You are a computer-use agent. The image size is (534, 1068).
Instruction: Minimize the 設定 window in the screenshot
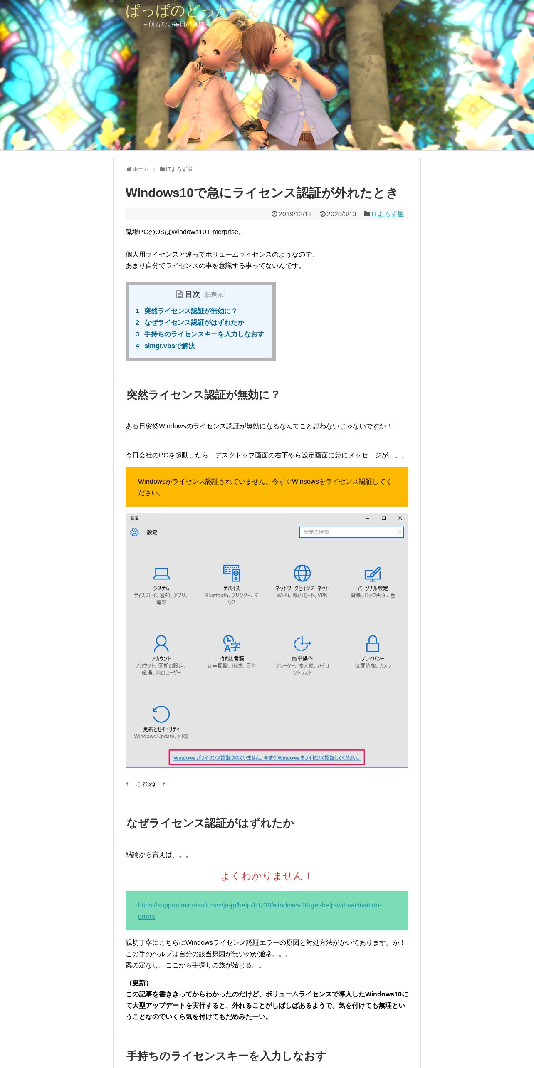(x=368, y=518)
